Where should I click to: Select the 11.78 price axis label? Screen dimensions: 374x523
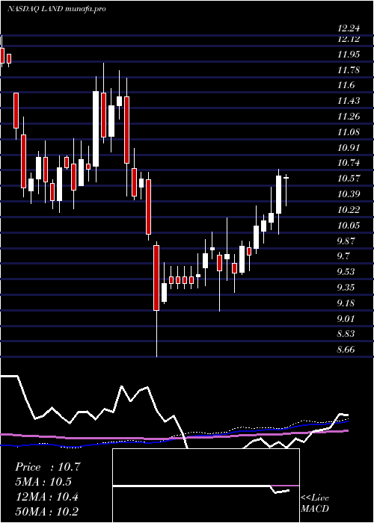(x=349, y=70)
